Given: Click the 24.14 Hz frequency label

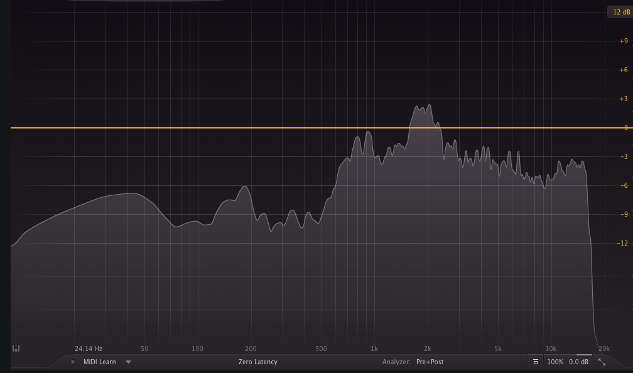Looking at the screenshot, I should tap(89, 349).
